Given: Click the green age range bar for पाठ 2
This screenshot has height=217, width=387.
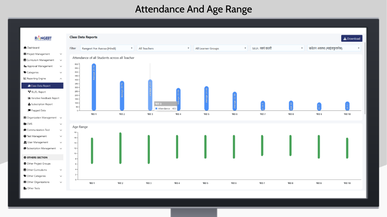Looking at the screenshot, I should 120,148.
